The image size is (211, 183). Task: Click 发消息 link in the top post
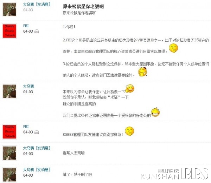click(x=43, y=4)
